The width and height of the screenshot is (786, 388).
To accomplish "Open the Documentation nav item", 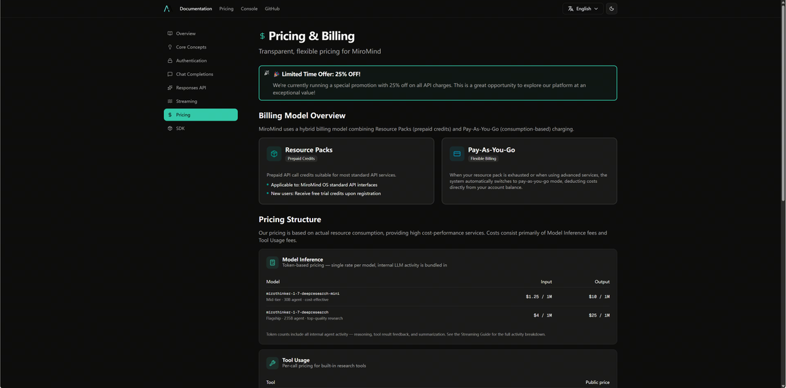I will 195,9.
